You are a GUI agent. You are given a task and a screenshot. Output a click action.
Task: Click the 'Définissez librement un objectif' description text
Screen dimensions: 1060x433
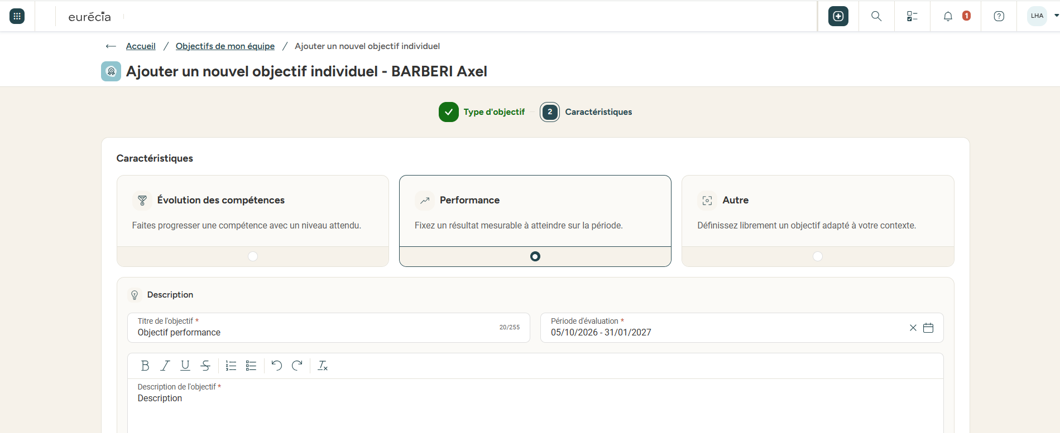point(807,226)
